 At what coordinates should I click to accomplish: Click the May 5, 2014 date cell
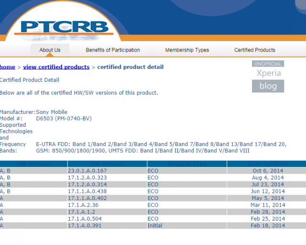(267, 198)
